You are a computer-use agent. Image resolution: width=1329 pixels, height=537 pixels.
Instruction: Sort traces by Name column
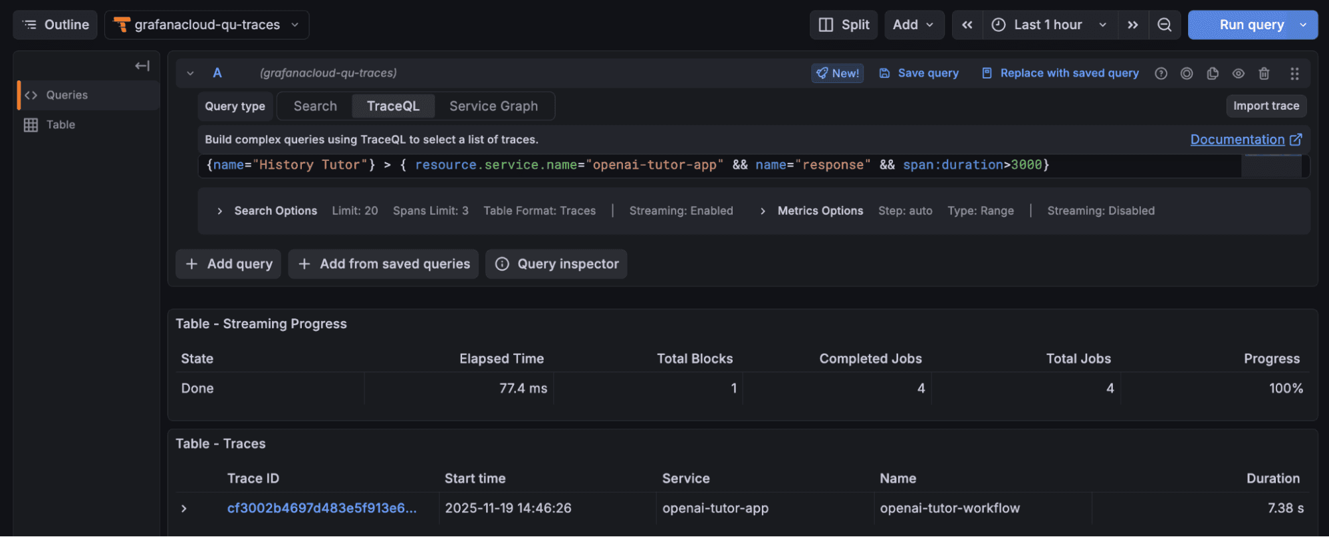pyautogui.click(x=898, y=479)
